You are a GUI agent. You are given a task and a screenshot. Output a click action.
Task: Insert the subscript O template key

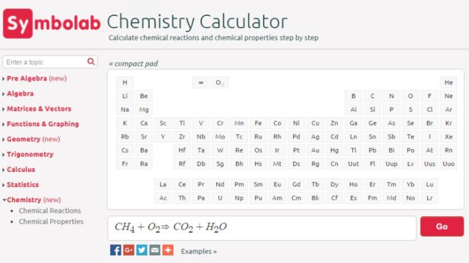220,82
